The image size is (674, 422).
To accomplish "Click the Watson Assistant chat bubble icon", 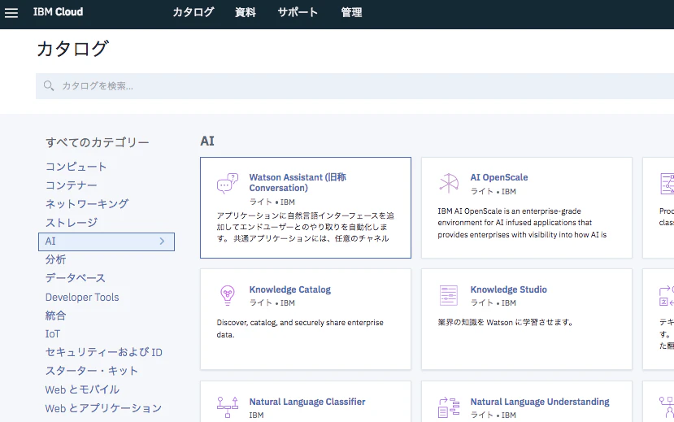I will pos(228,184).
